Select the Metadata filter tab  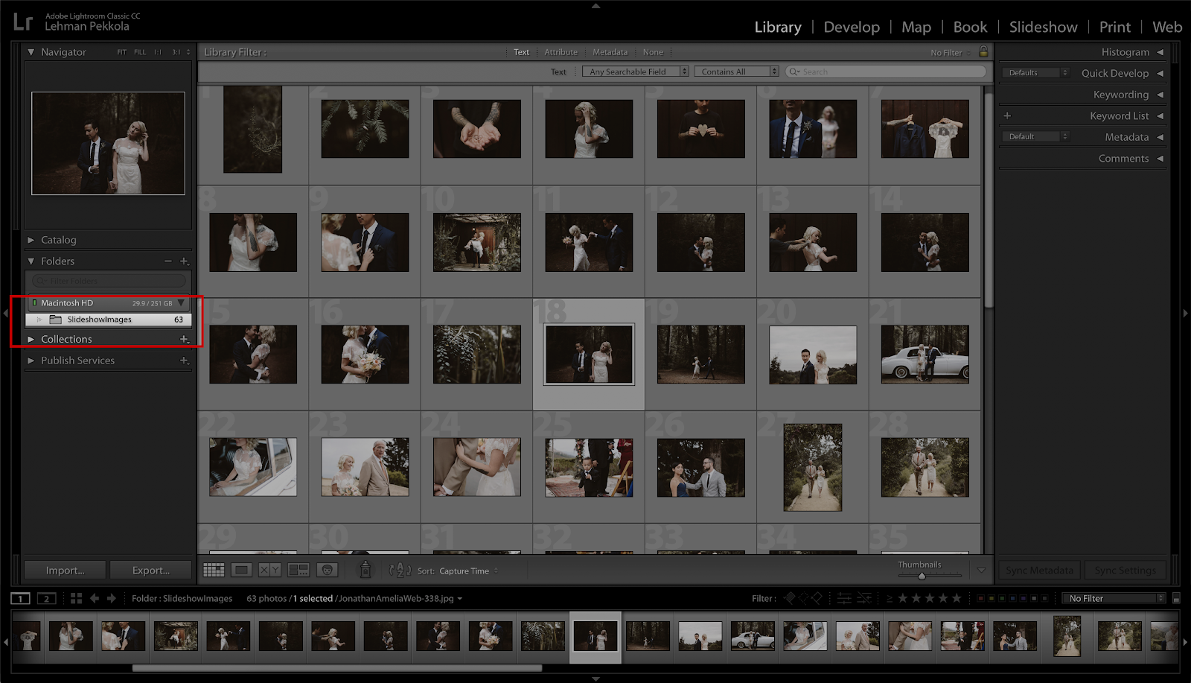click(x=610, y=52)
